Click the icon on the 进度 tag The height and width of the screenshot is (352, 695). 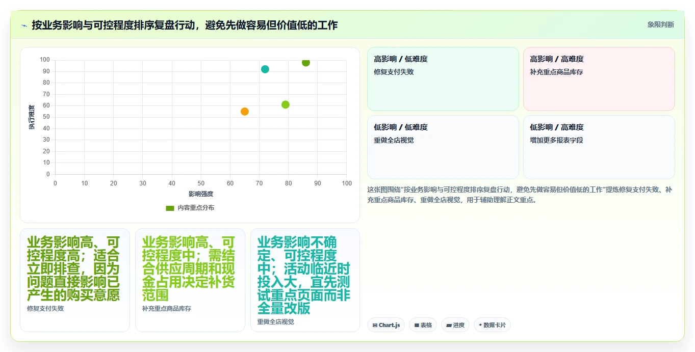coord(449,325)
